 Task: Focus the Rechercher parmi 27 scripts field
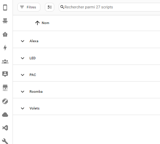(x=110, y=7)
